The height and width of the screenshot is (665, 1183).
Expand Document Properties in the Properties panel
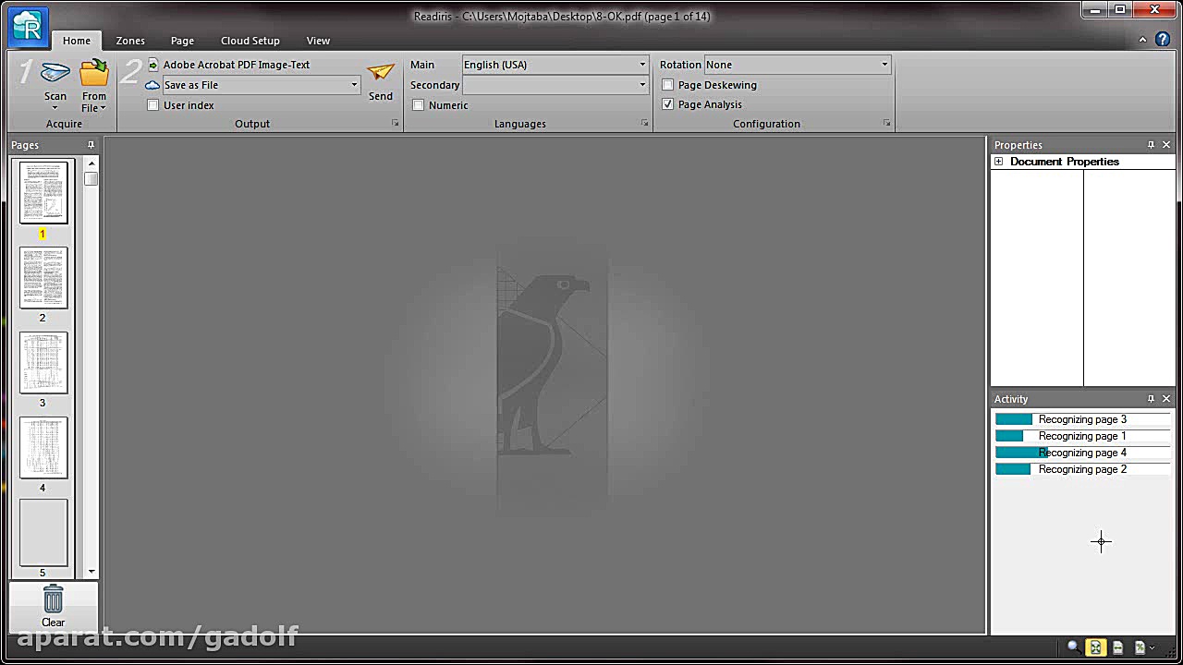click(x=998, y=162)
